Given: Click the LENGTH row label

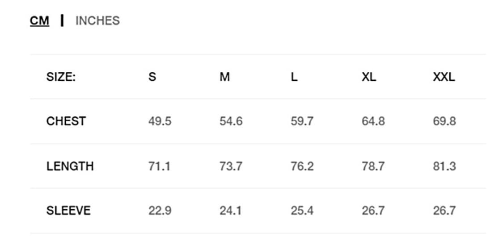Looking at the screenshot, I should tap(70, 166).
